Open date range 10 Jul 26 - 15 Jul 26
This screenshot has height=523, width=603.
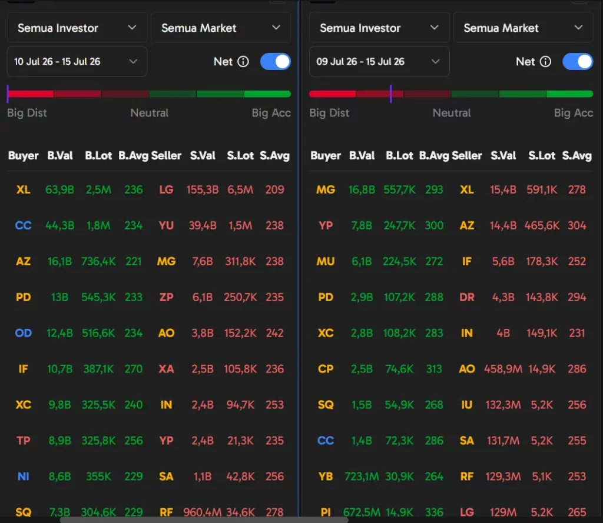pos(77,62)
